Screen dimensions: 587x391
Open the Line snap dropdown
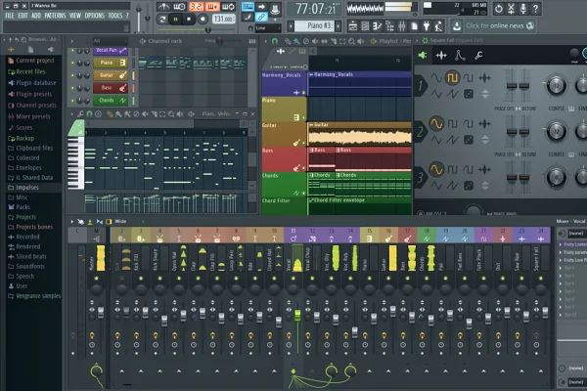268,28
